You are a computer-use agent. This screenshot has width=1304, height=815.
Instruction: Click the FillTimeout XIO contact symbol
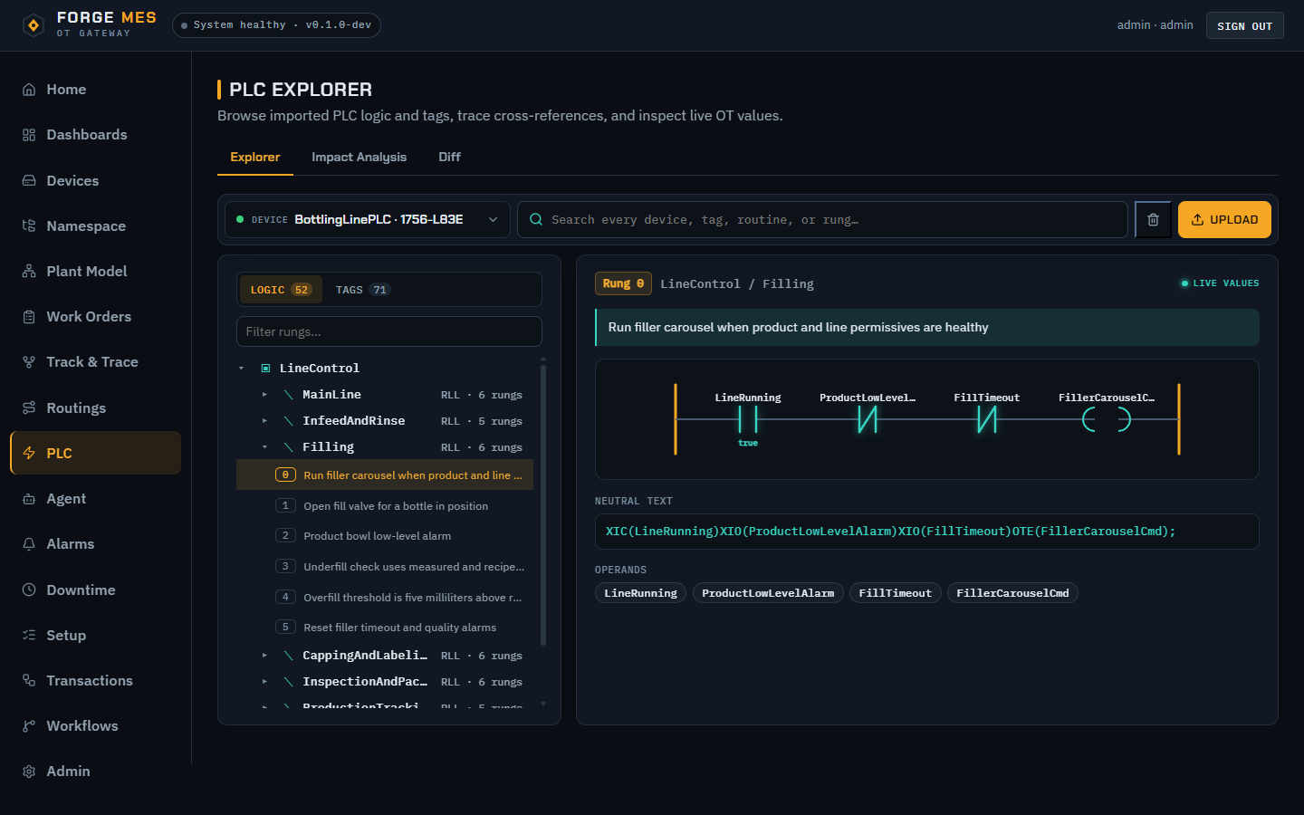pos(987,419)
